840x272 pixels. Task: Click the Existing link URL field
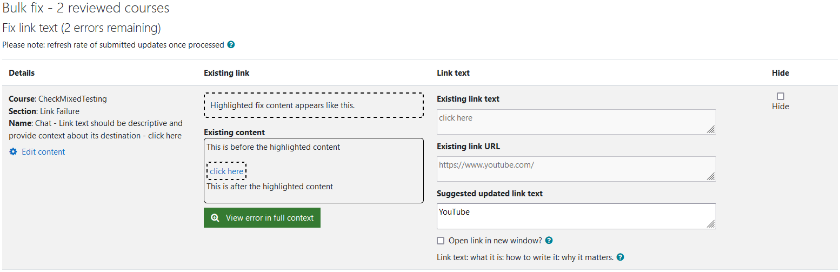click(576, 169)
